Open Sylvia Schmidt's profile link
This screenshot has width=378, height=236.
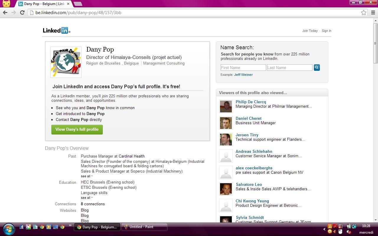click(250, 217)
